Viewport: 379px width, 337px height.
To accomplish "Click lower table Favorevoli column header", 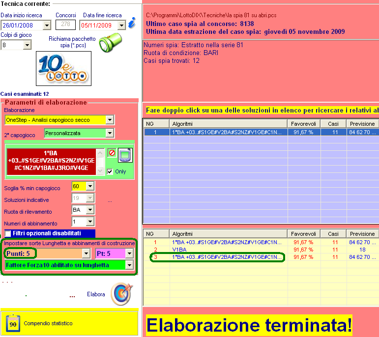I will (x=304, y=234).
